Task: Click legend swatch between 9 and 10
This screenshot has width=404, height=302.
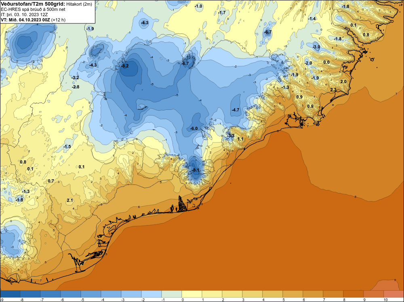Action: pyautogui.click(x=374, y=294)
